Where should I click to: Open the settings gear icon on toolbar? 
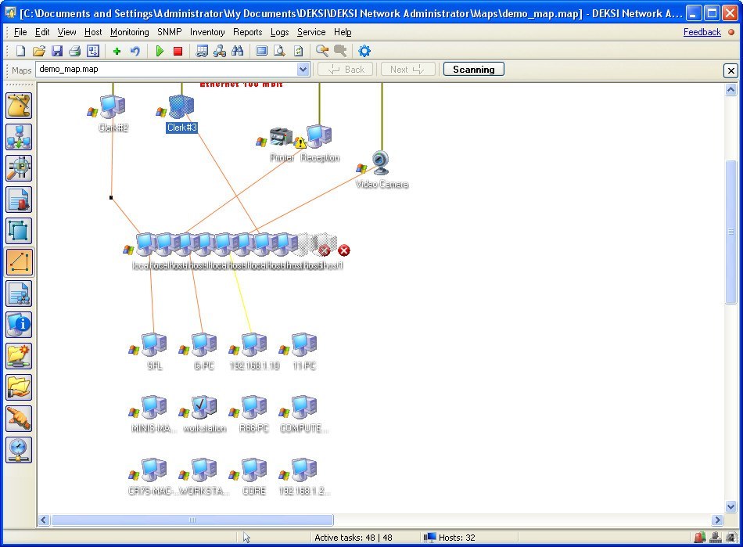[x=364, y=51]
